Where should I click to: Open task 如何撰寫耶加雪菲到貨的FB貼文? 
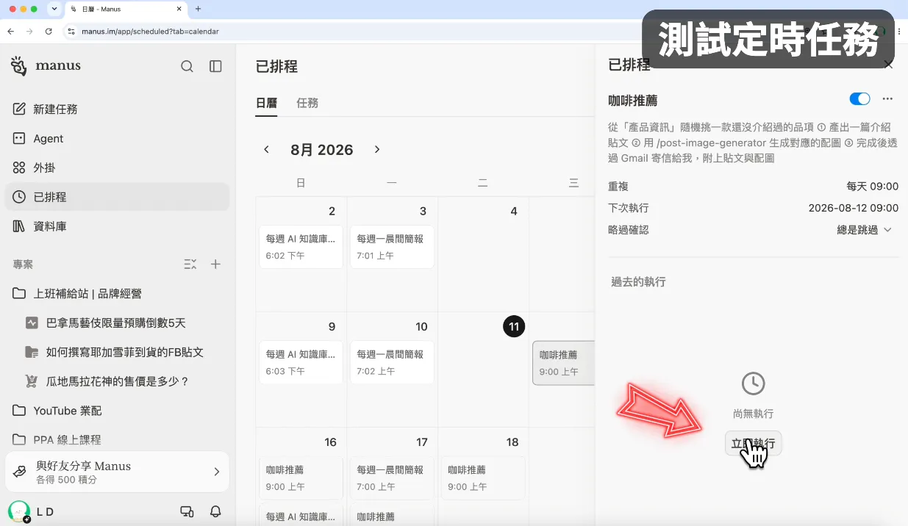click(x=118, y=352)
